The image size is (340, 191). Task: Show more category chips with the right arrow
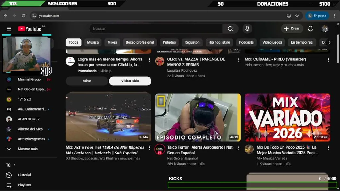click(x=329, y=42)
